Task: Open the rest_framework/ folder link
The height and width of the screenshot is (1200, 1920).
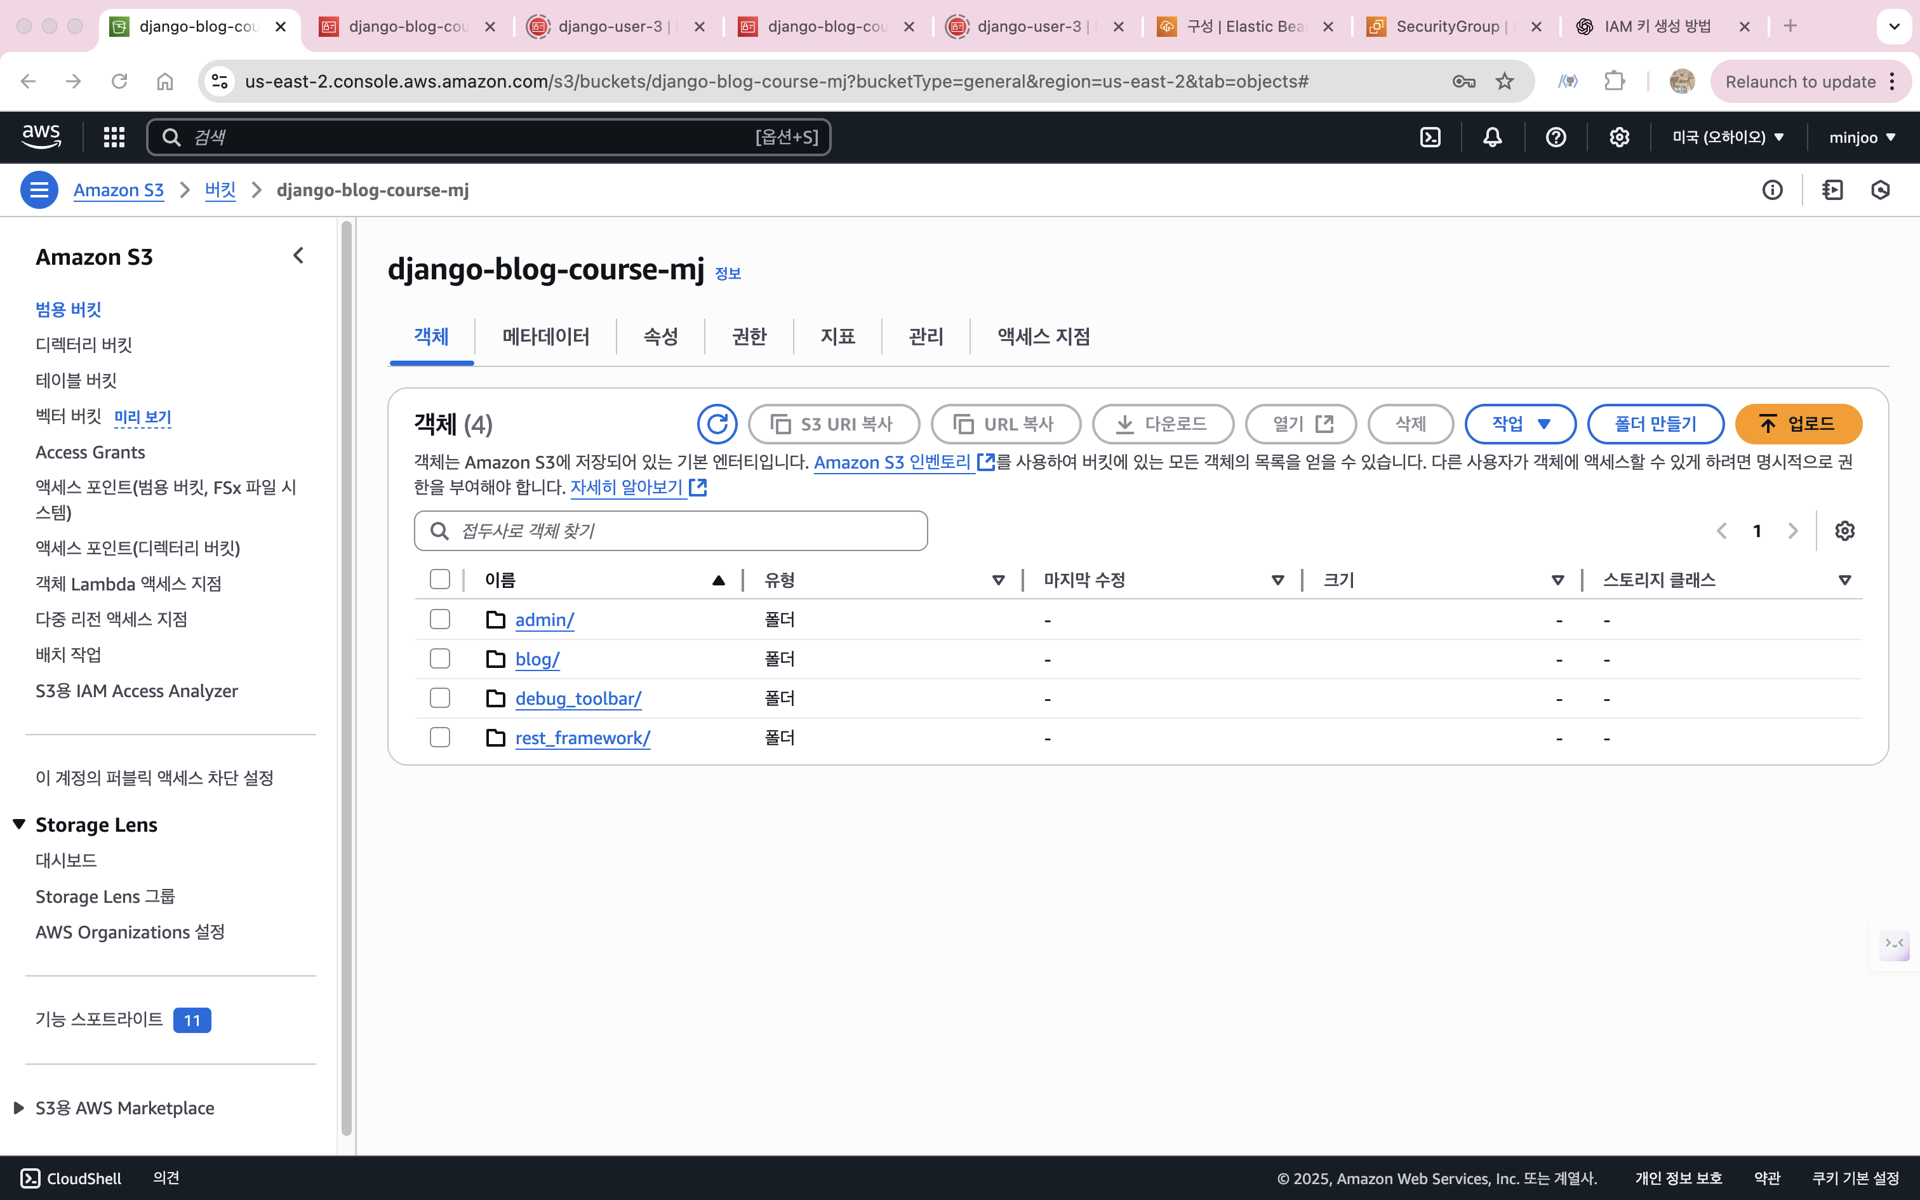Action: point(582,738)
